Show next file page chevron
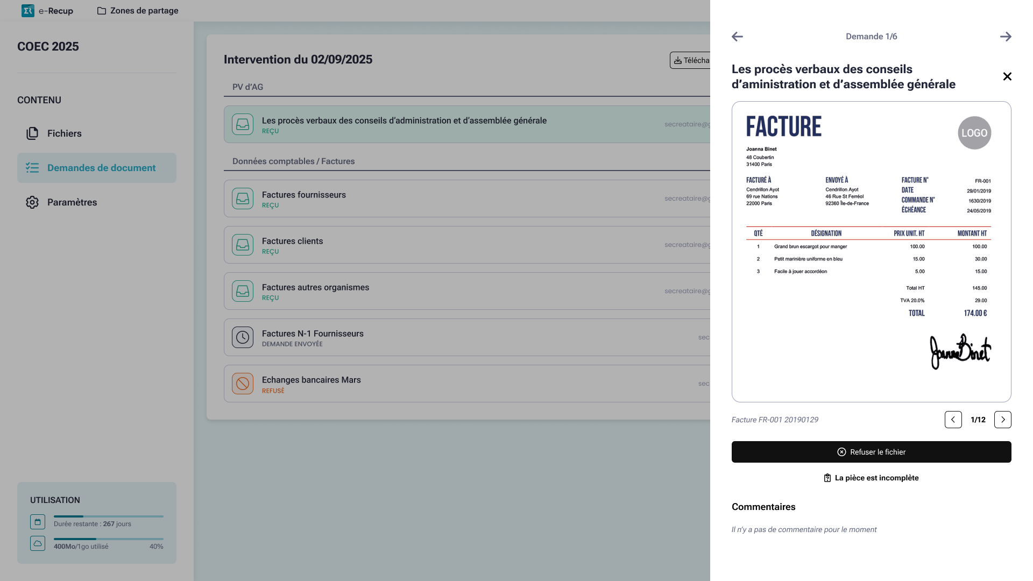Viewport: 1033px width, 581px height. click(x=1002, y=420)
